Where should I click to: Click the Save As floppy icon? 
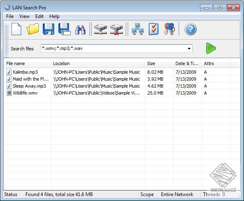[64, 29]
